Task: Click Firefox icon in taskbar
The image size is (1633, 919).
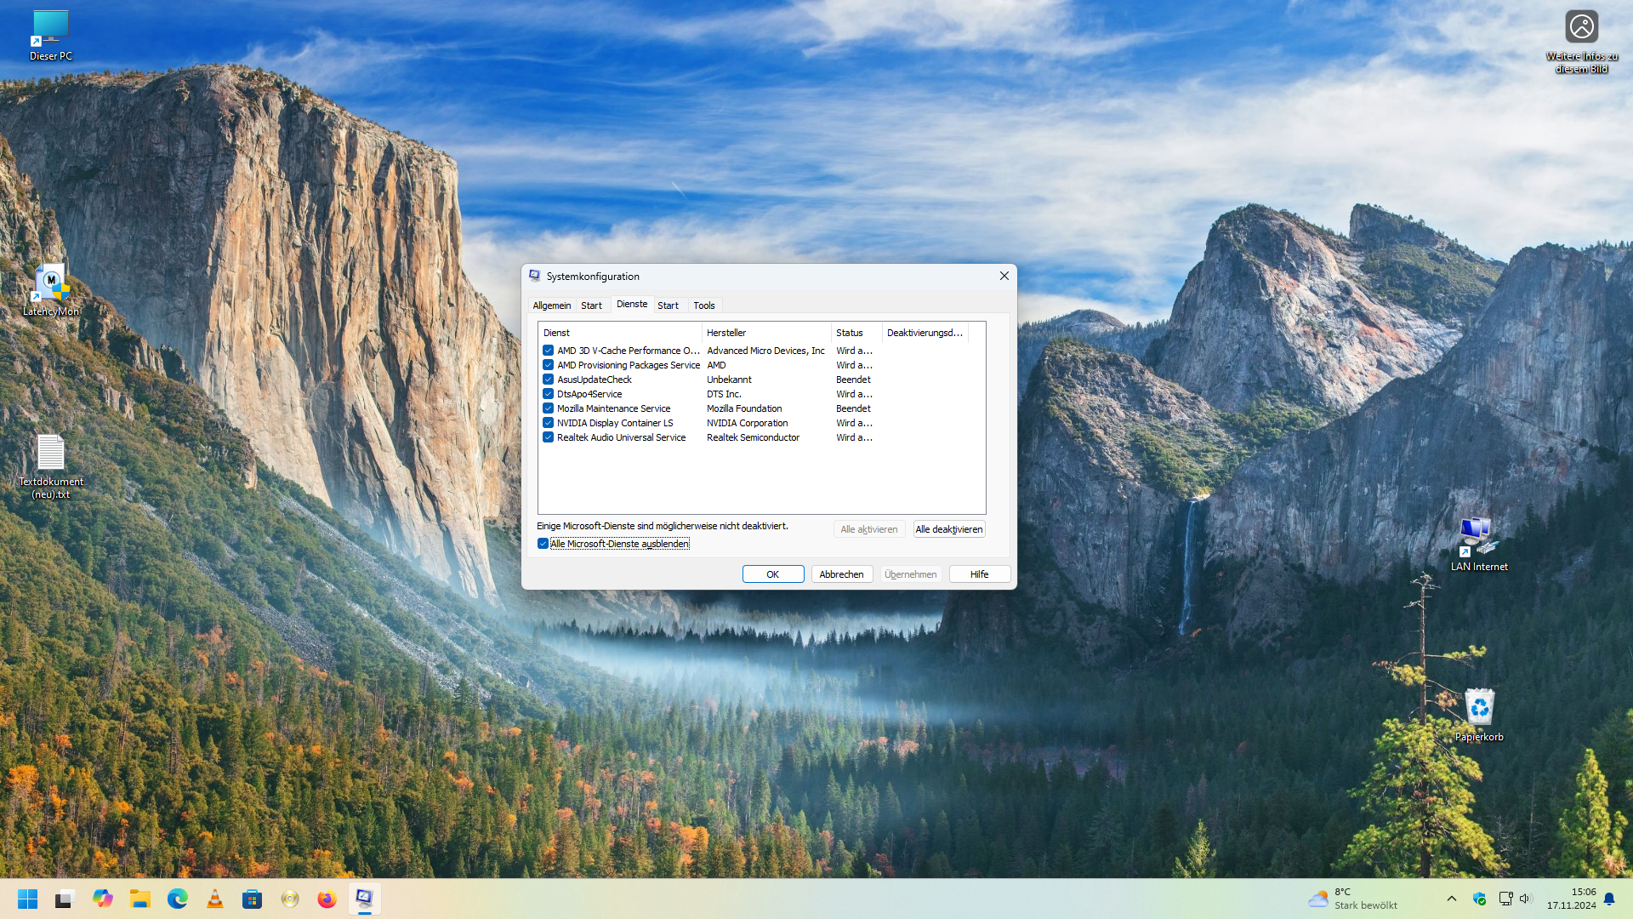Action: tap(327, 899)
